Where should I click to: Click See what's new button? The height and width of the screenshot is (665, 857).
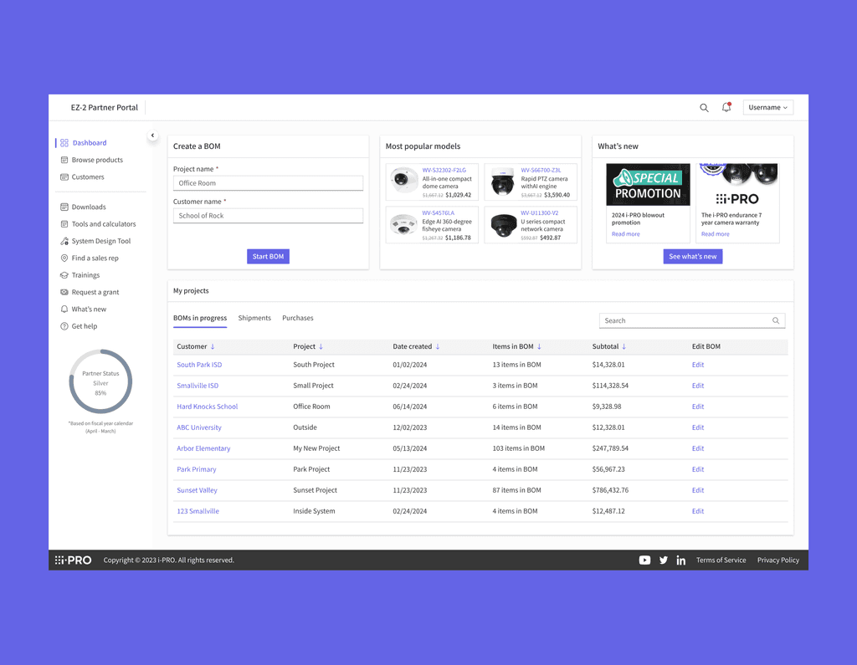coord(693,256)
